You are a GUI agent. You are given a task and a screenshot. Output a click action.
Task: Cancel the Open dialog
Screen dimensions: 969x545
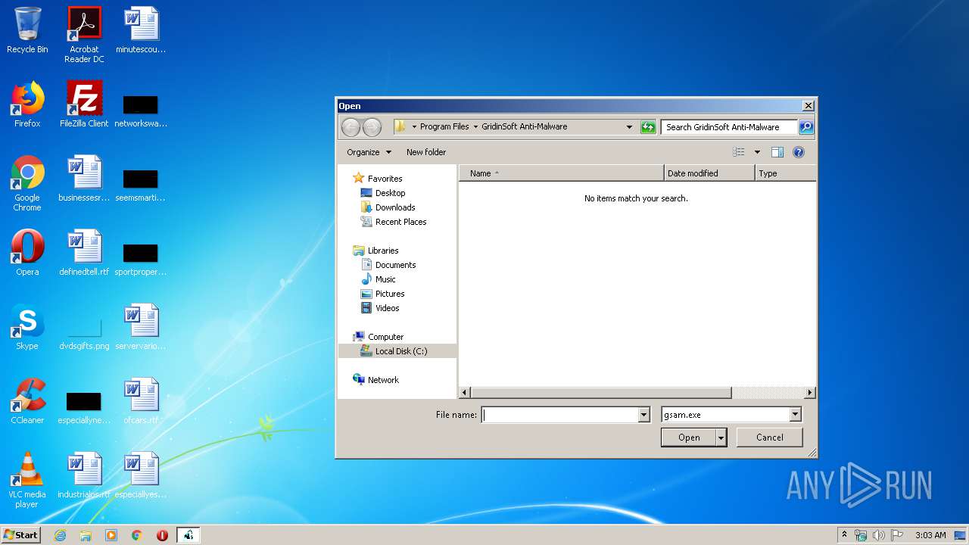[x=770, y=438]
